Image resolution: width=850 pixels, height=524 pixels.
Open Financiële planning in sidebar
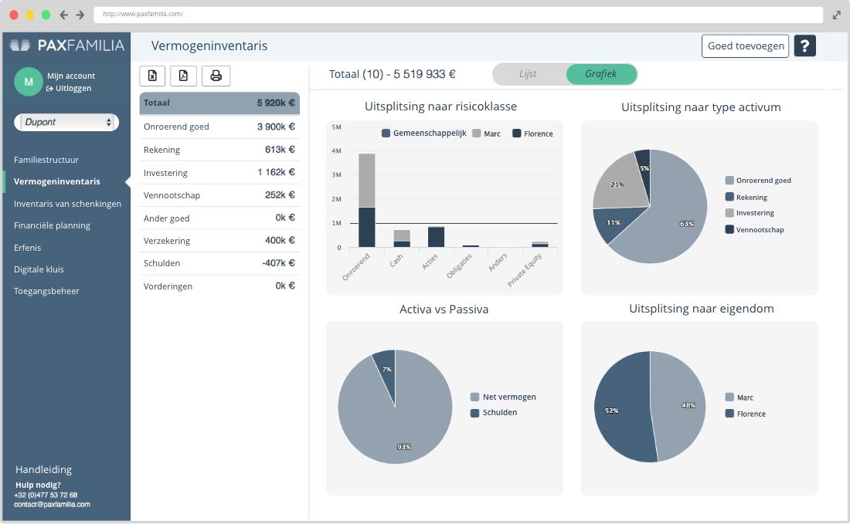52,225
